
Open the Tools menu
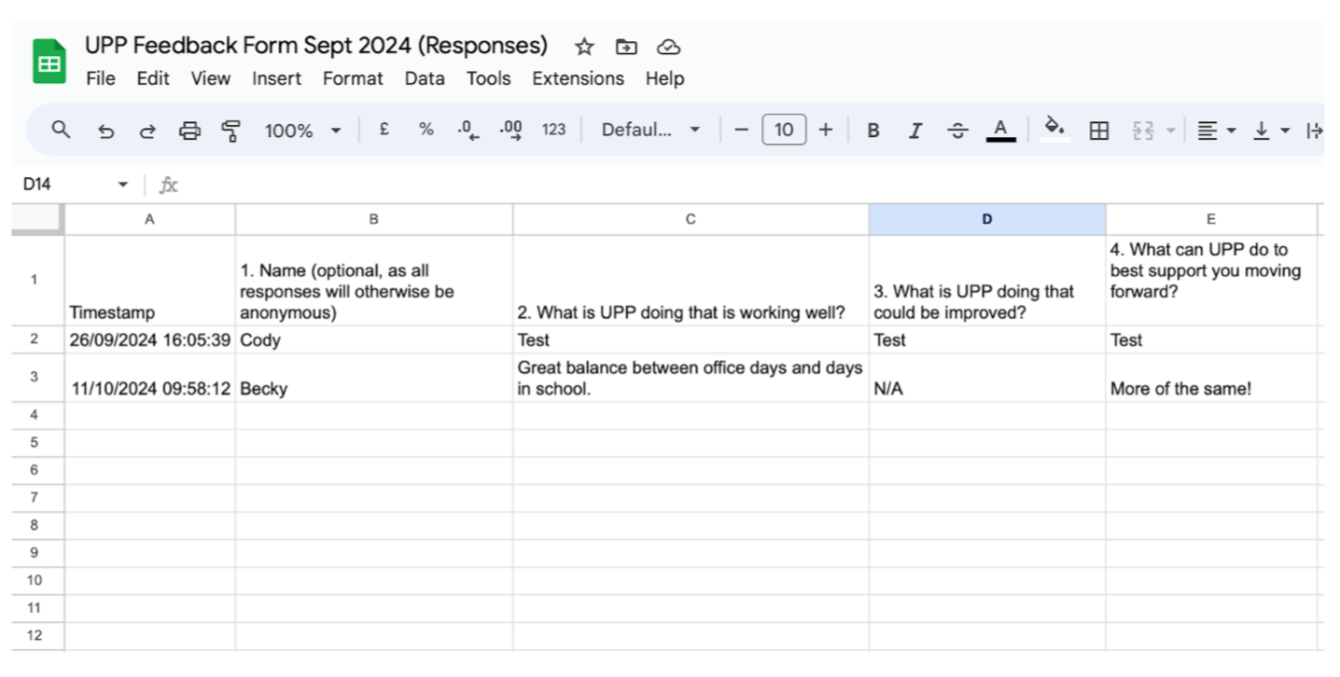click(x=489, y=78)
